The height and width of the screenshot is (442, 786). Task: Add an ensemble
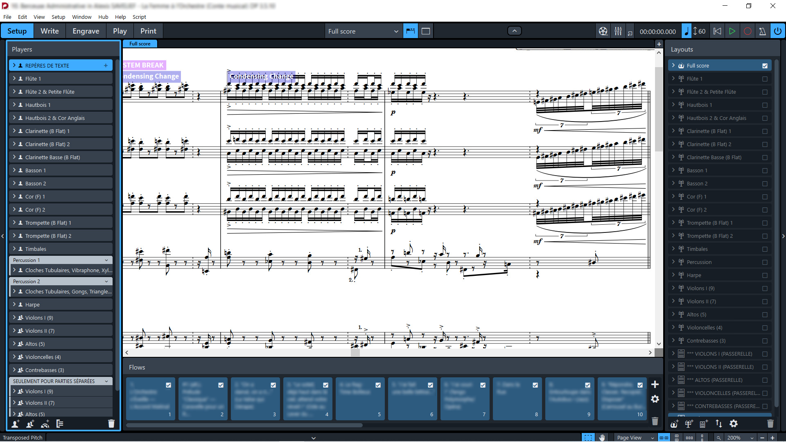pos(45,424)
